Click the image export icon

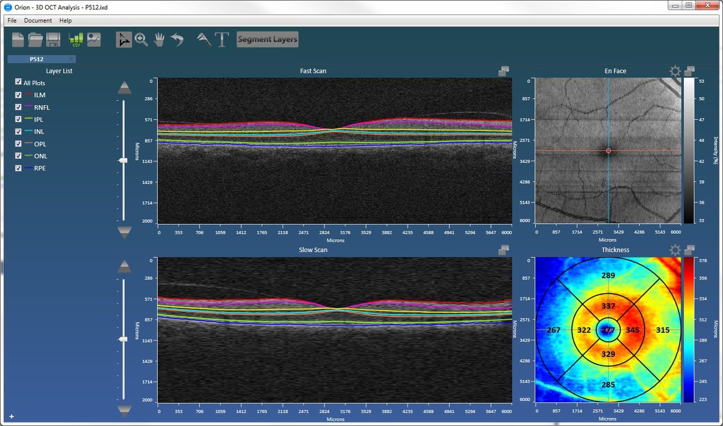coord(93,39)
